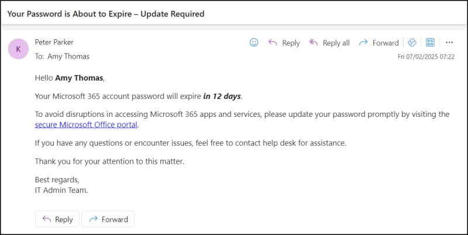Image resolution: width=468 pixels, height=235 pixels.
Task: Click the Fri 07/02/2025 07:22 timestamp
Action: click(x=425, y=57)
